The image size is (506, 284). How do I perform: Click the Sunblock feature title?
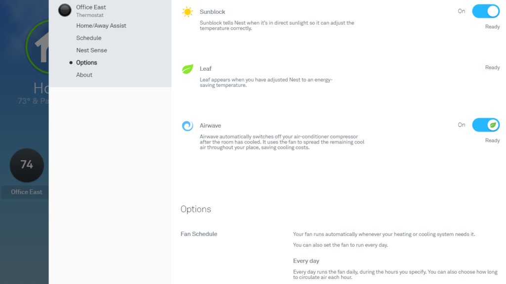pyautogui.click(x=212, y=12)
